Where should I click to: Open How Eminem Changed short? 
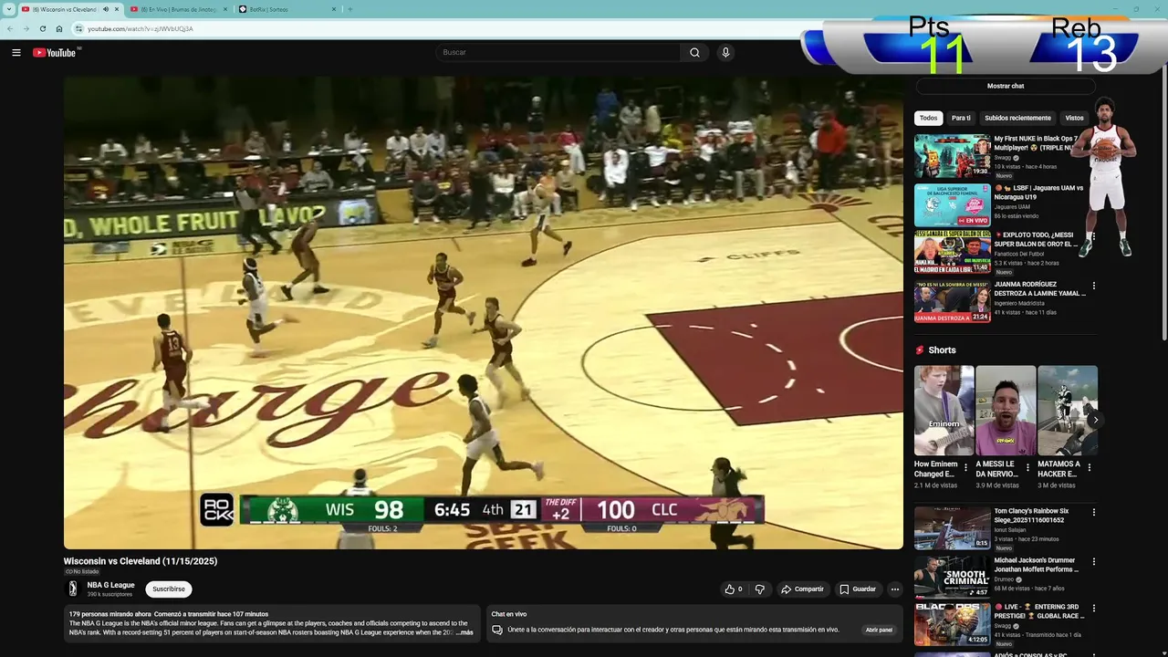click(x=944, y=411)
